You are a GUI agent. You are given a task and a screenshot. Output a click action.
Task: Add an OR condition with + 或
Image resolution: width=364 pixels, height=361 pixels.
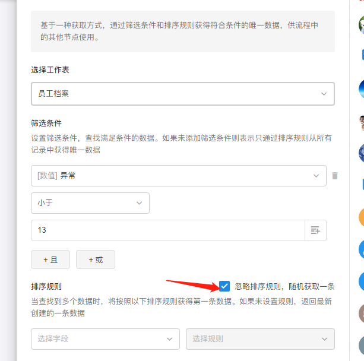[95, 259]
